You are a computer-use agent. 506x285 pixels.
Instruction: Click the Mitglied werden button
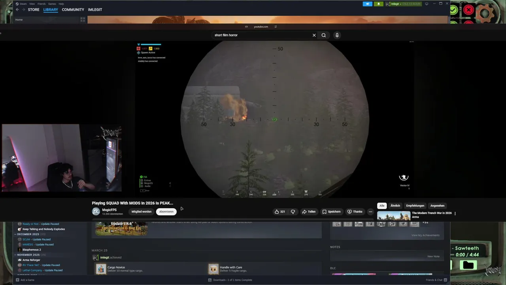pos(142,211)
